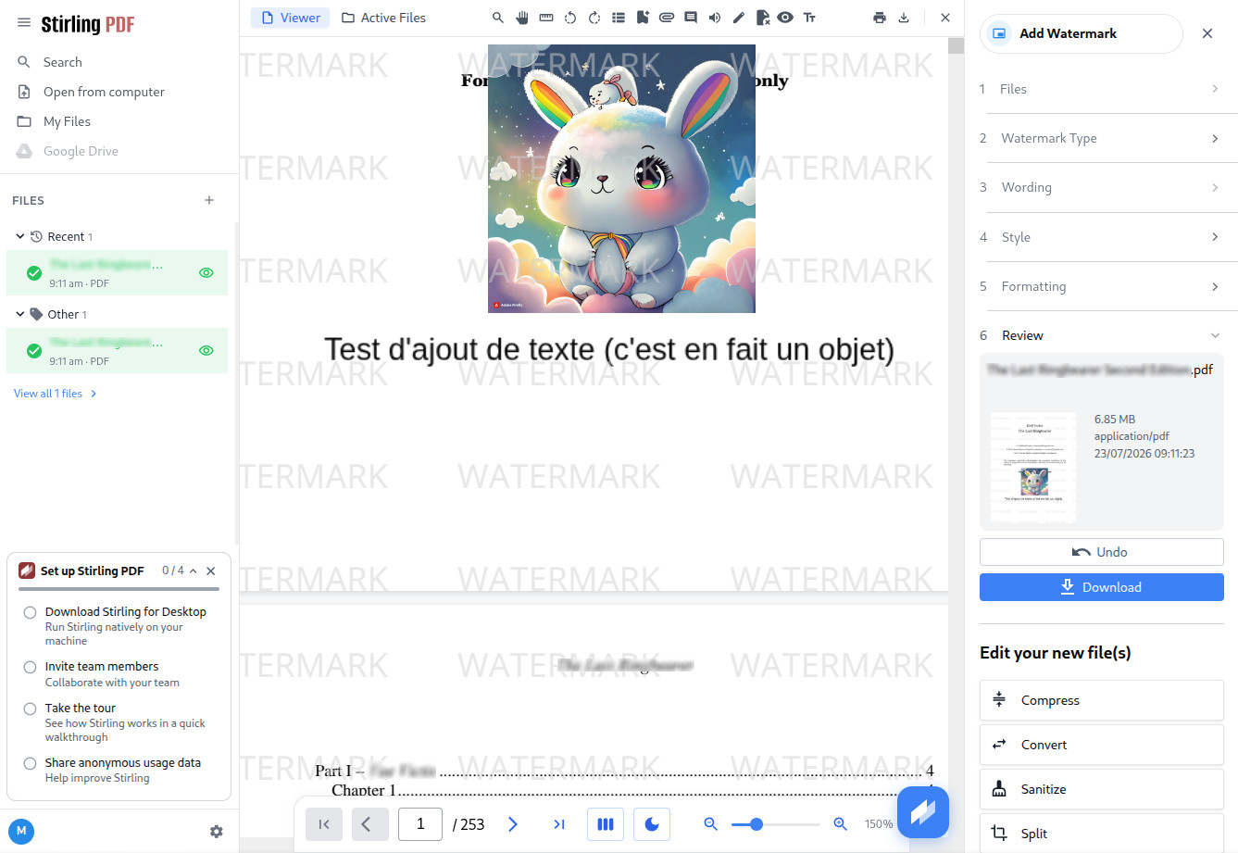
Task: Expand the Formatting step
Action: click(x=1102, y=286)
